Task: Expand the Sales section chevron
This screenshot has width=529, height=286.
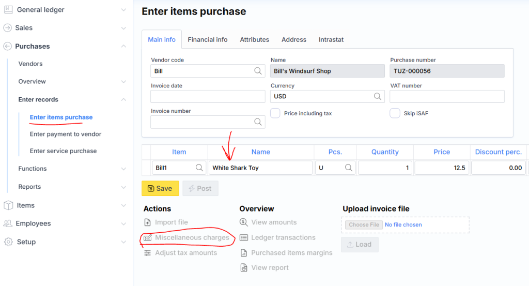Action: click(123, 28)
